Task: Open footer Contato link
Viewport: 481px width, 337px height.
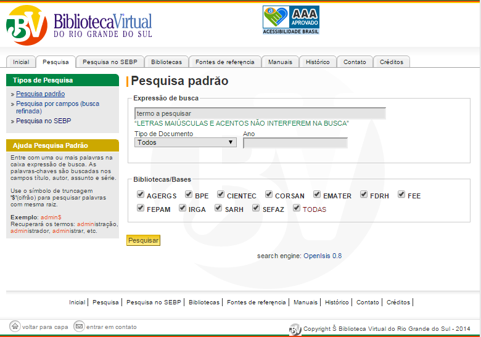Action: [368, 302]
